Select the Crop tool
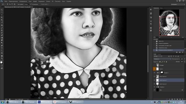The width and height of the screenshot is (186, 104). coord(2,20)
